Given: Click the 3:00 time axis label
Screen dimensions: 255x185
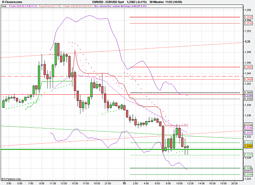Looking at the screenshot, I should pyautogui.click(x=9, y=183).
